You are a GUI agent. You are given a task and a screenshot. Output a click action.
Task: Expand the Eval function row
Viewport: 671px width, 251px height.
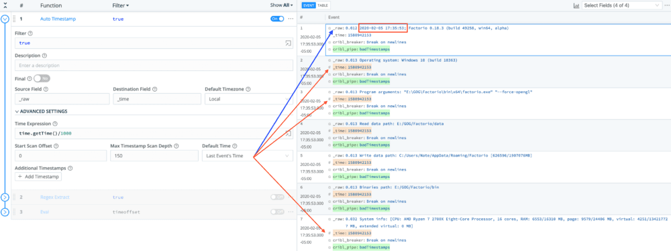[x=5, y=212]
